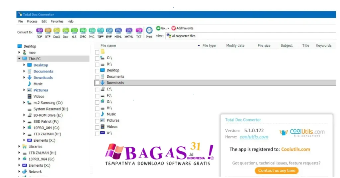Select the Videos folder icon in the tree
The image size is (340, 178).
click(30, 96)
